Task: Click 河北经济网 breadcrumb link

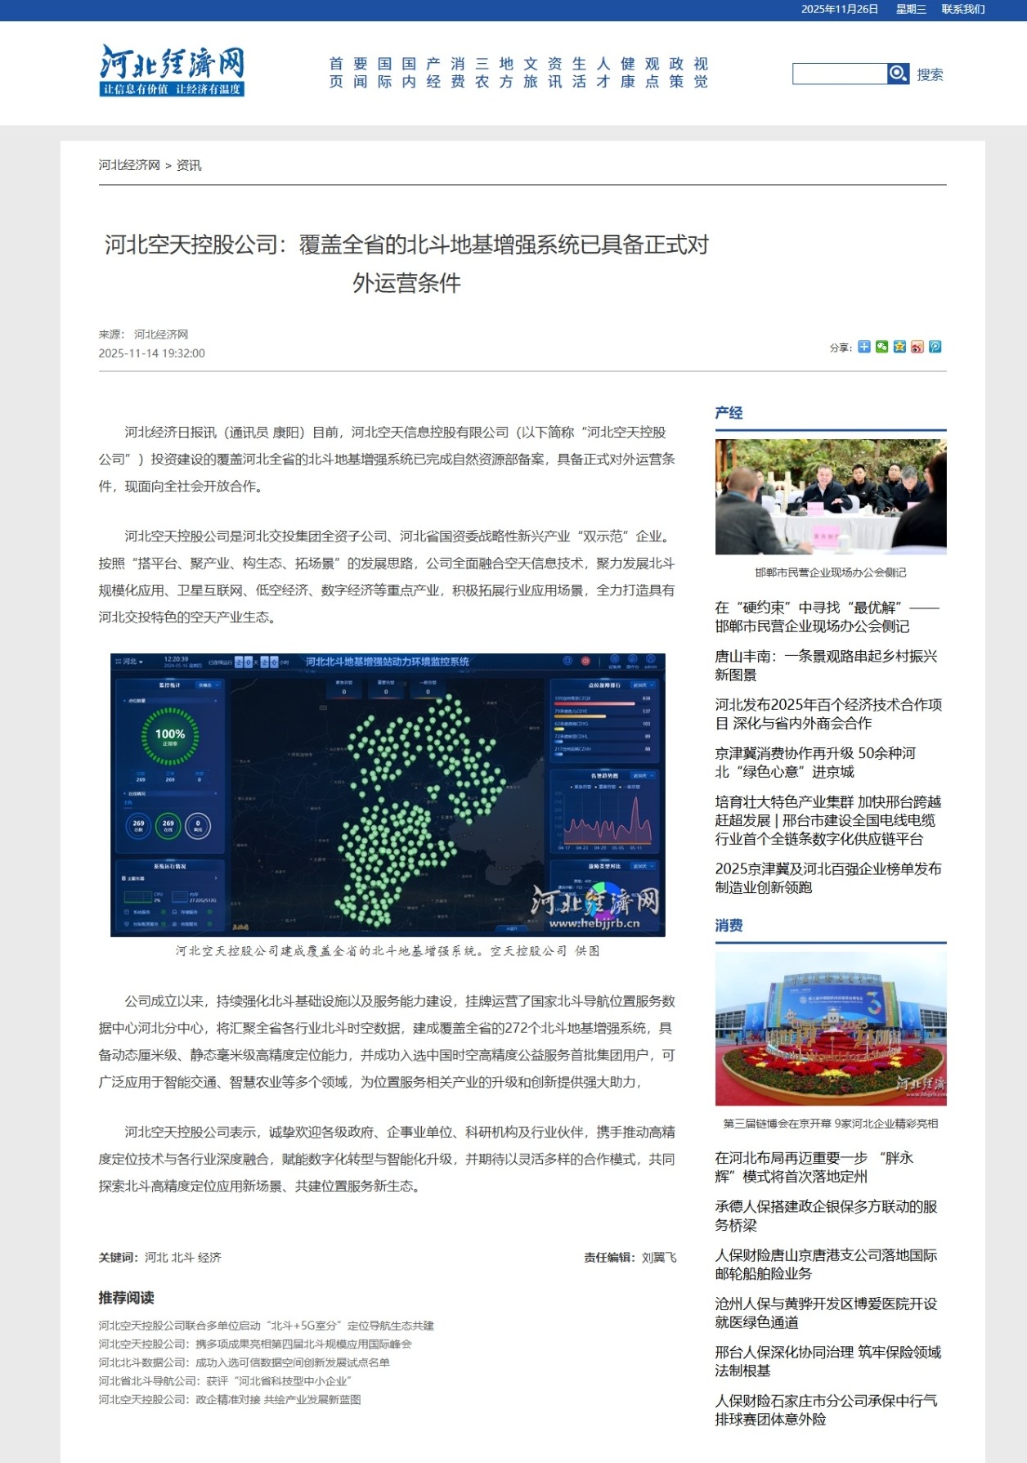Action: (129, 165)
